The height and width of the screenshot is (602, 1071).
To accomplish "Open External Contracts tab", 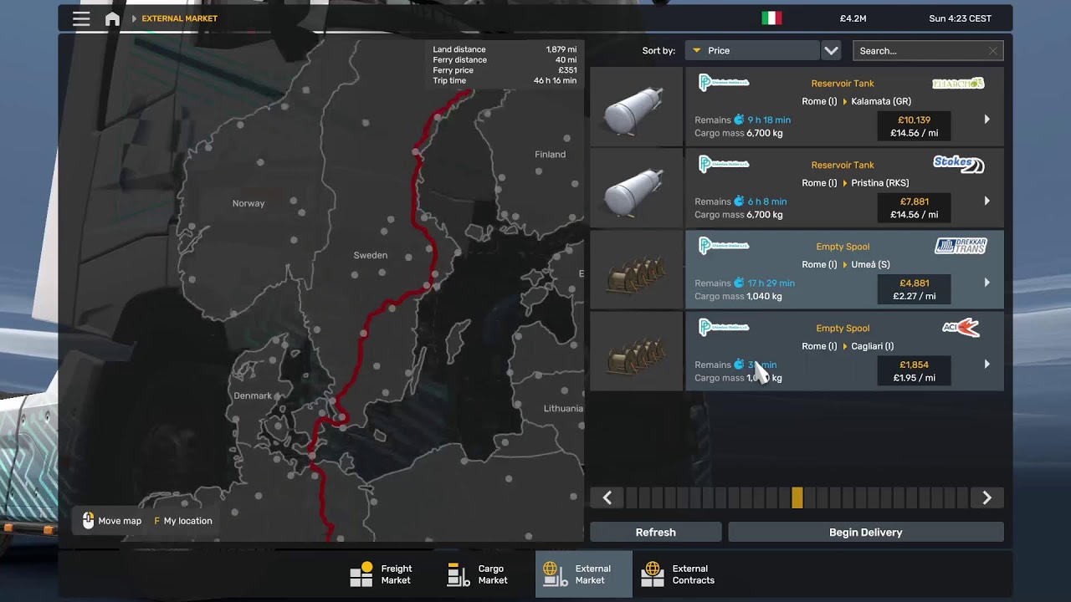I will pyautogui.click(x=680, y=574).
